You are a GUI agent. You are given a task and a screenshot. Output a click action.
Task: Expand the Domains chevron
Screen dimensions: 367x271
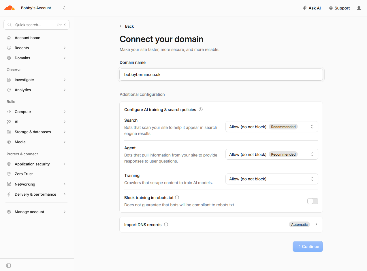(65, 58)
